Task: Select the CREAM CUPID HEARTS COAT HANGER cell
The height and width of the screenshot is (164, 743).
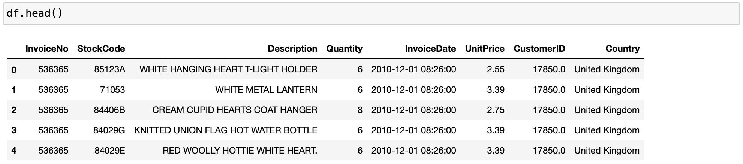Action: point(235,110)
